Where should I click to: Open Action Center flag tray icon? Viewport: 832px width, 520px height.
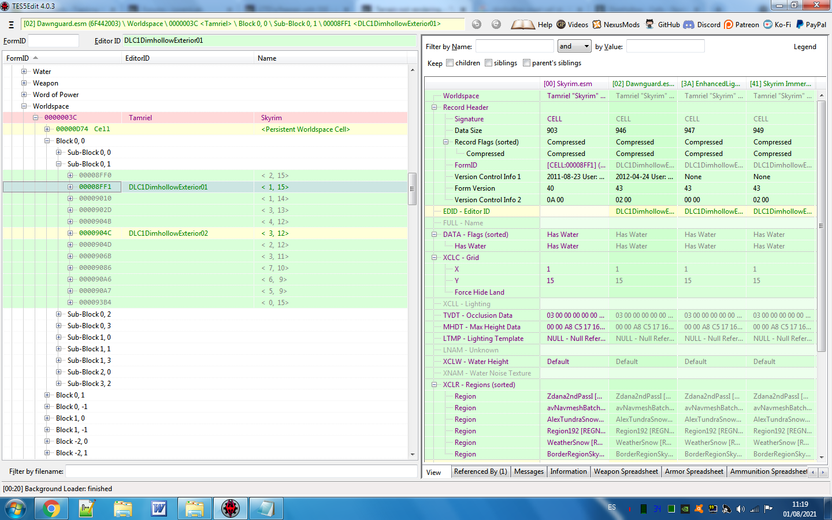(768, 509)
